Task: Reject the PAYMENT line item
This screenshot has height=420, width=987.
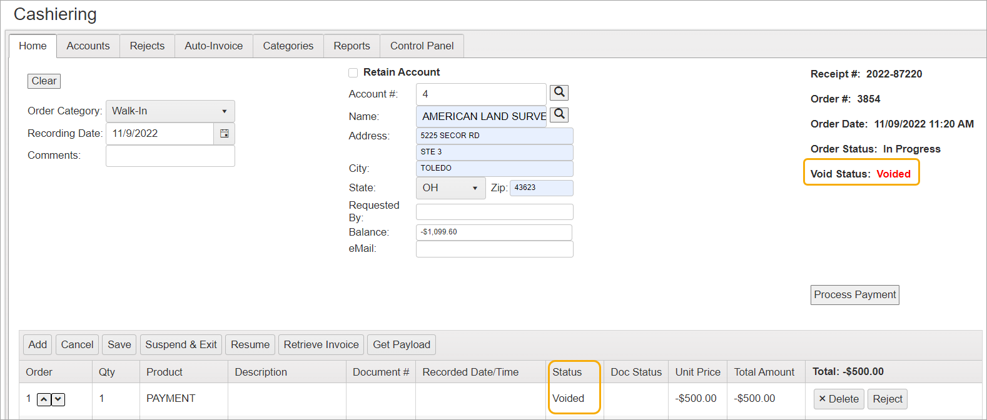Action: point(887,399)
